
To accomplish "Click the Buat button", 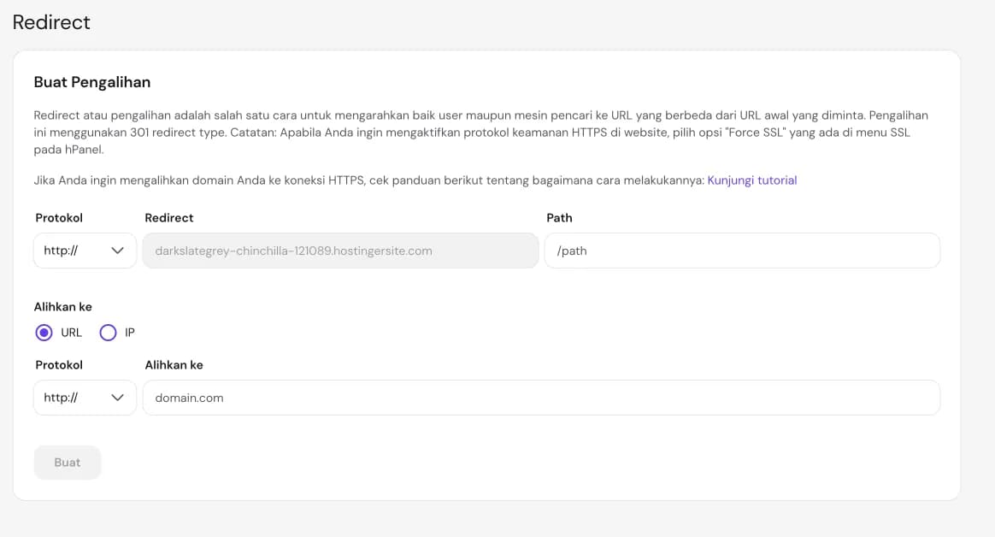I will 68,463.
